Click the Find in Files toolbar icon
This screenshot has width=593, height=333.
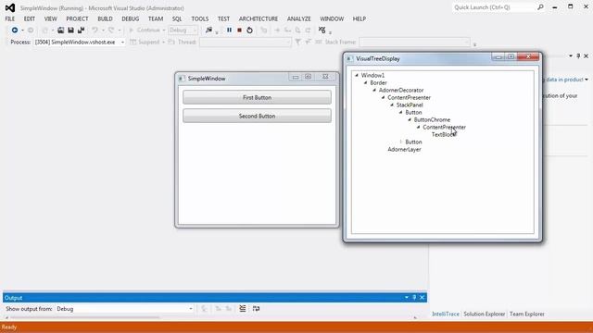tap(208, 31)
